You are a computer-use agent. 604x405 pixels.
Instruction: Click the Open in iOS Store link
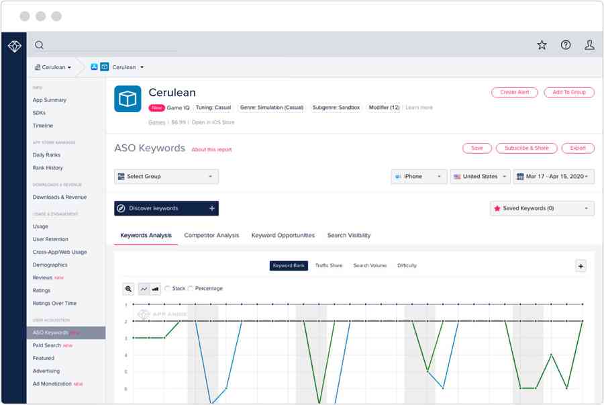[213, 122]
